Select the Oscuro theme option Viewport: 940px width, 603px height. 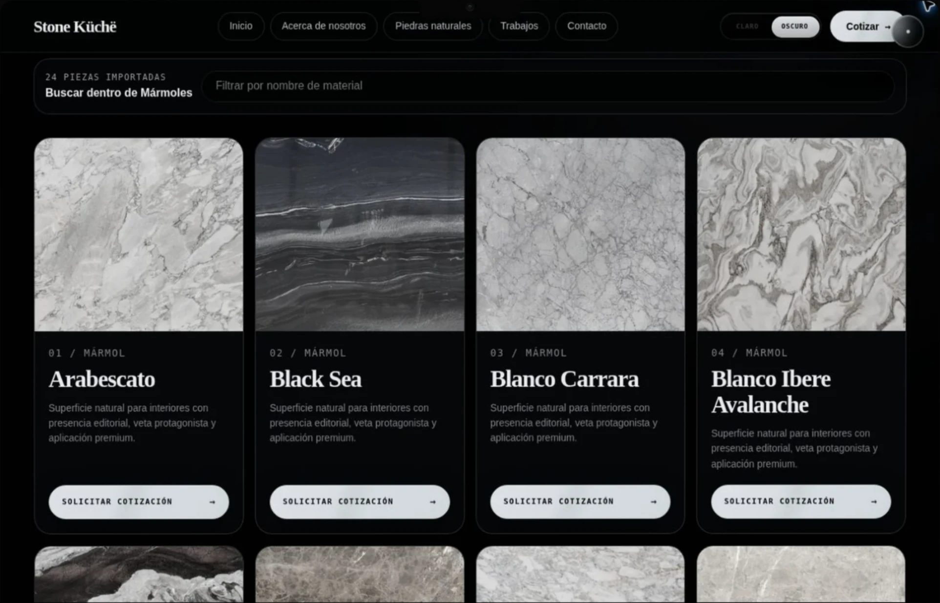point(794,26)
